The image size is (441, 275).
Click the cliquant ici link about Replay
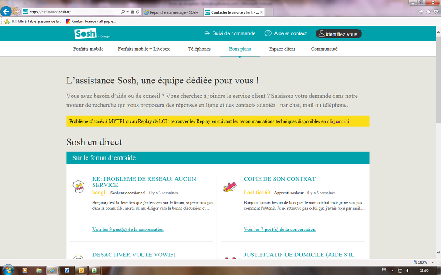pos(338,121)
